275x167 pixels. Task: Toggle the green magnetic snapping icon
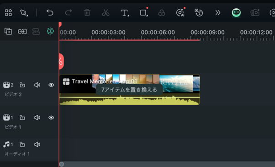point(50,31)
